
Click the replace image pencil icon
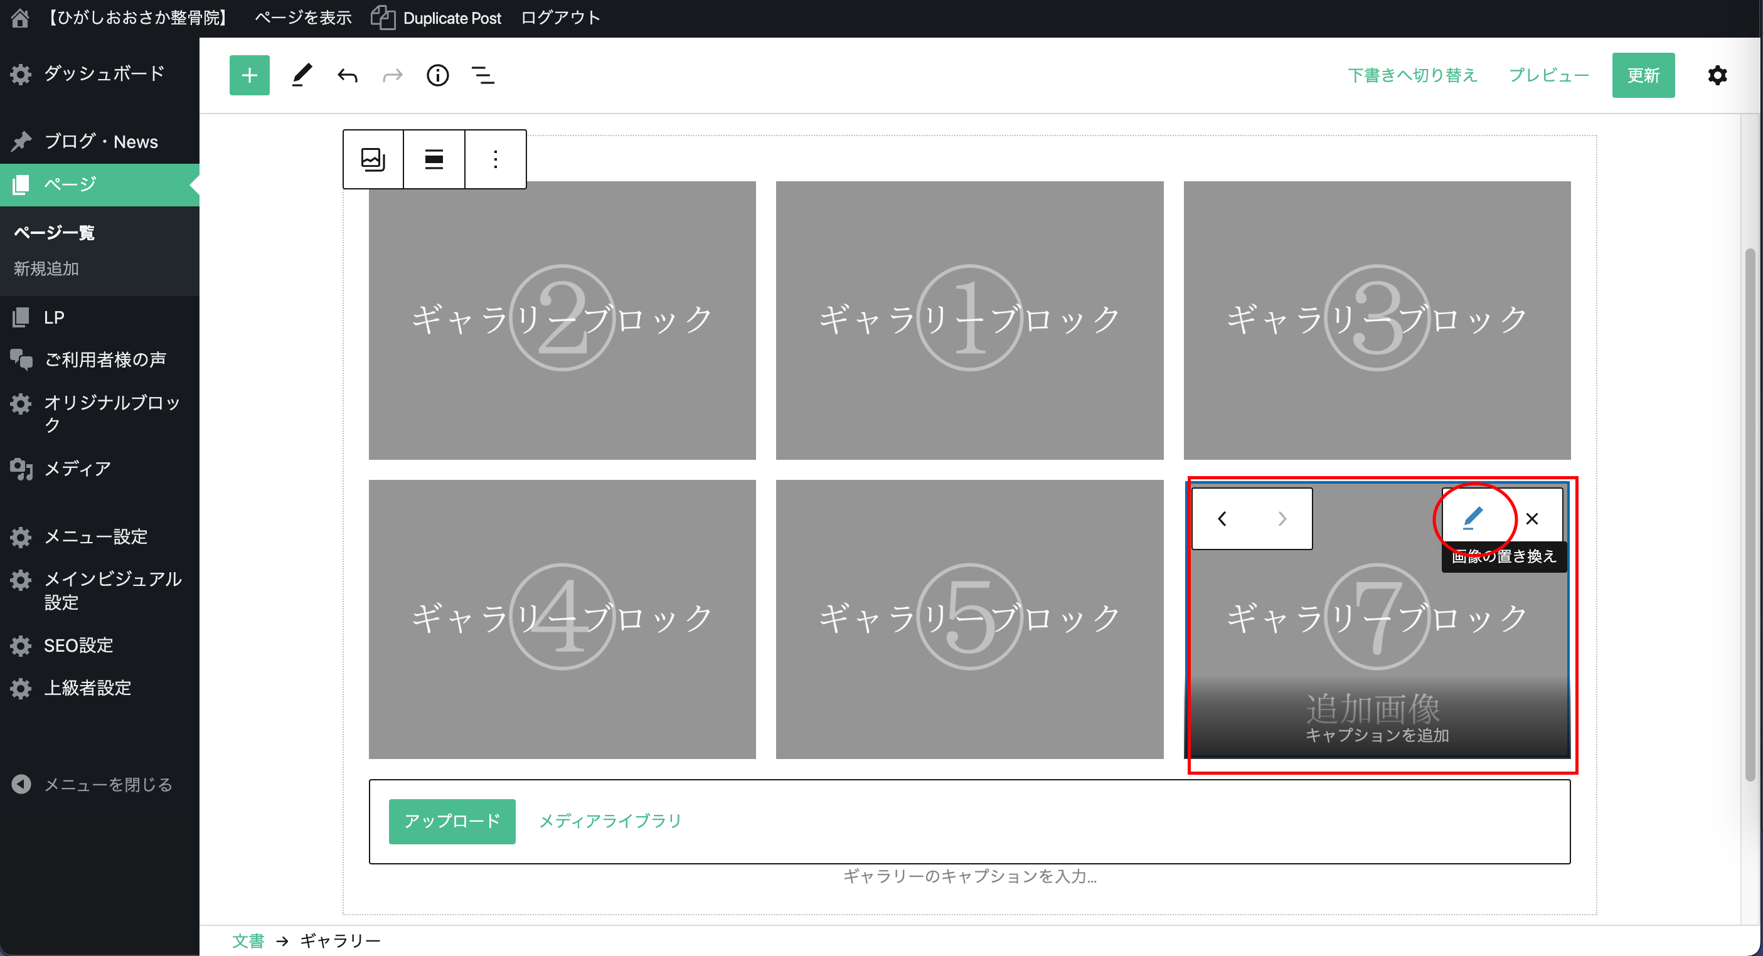(1472, 518)
